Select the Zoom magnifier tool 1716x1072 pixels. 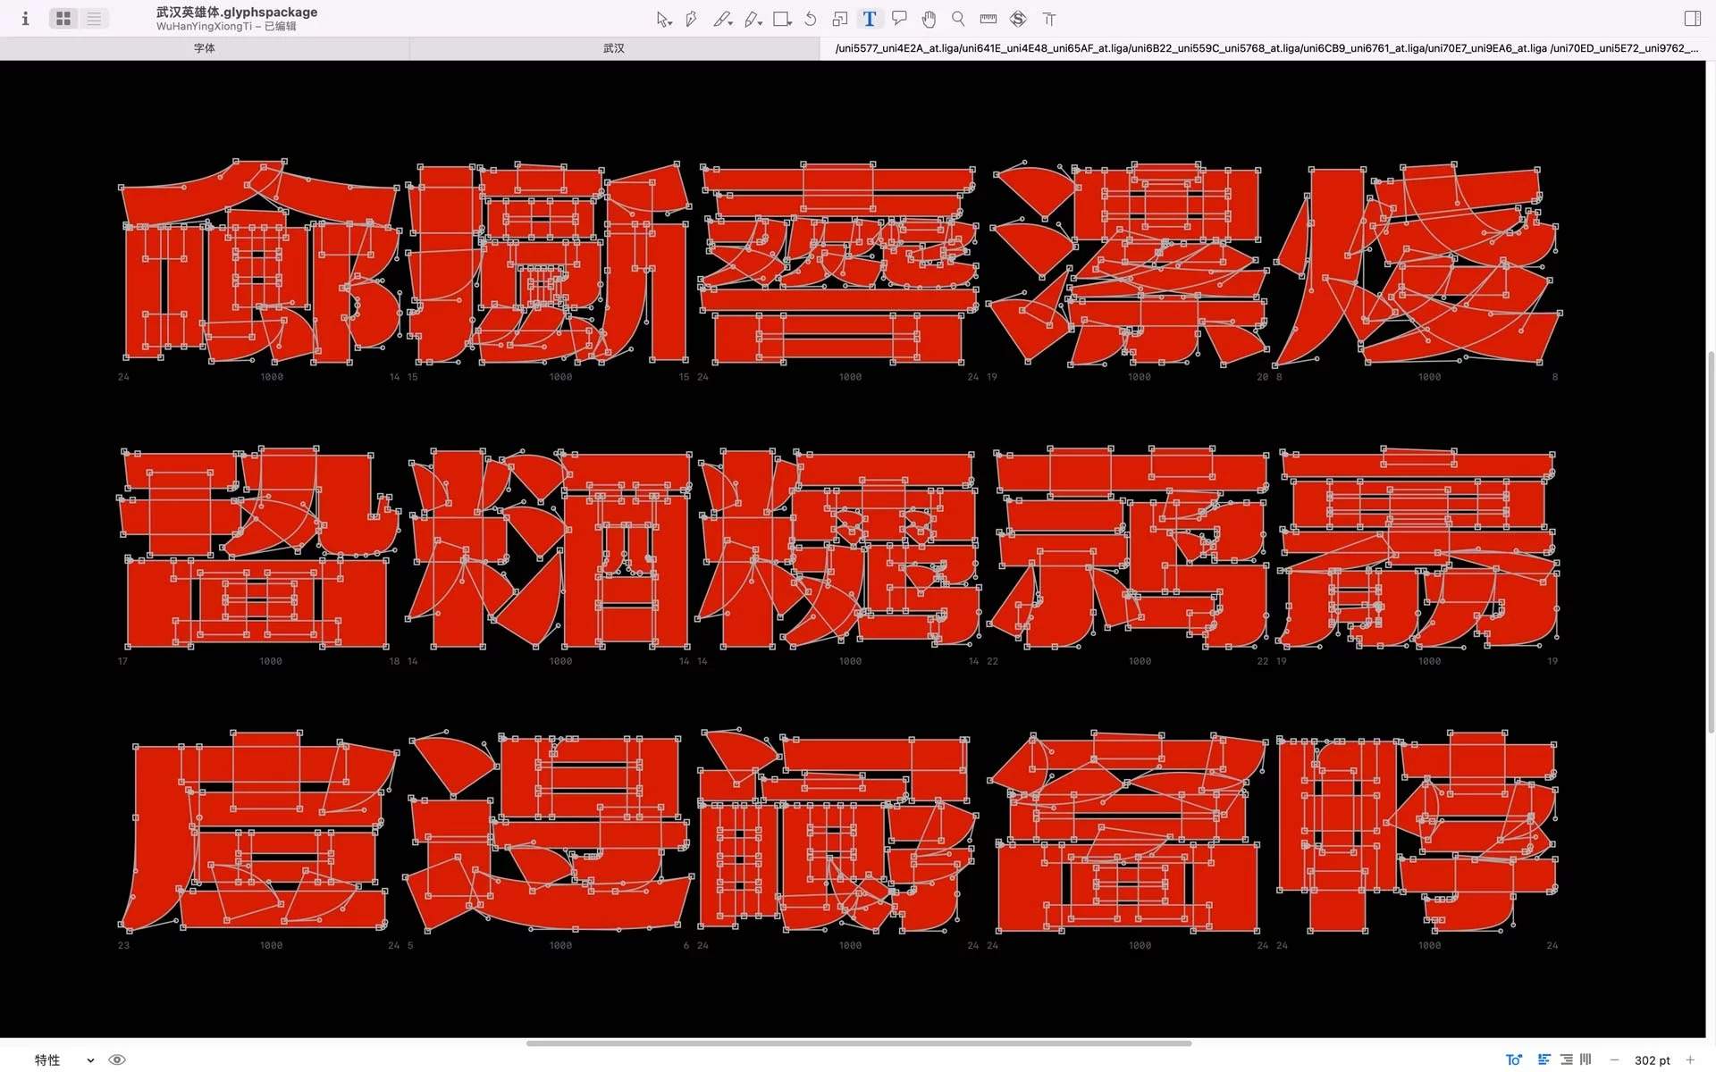958,19
